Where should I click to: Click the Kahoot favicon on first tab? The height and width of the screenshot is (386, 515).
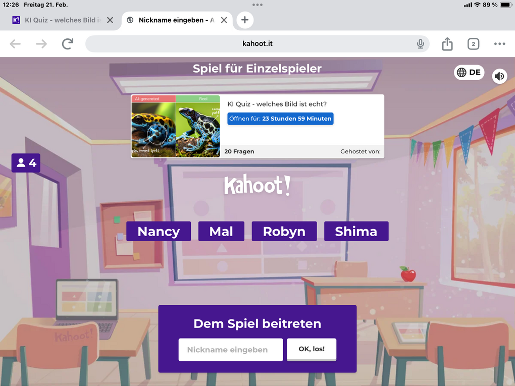16,20
